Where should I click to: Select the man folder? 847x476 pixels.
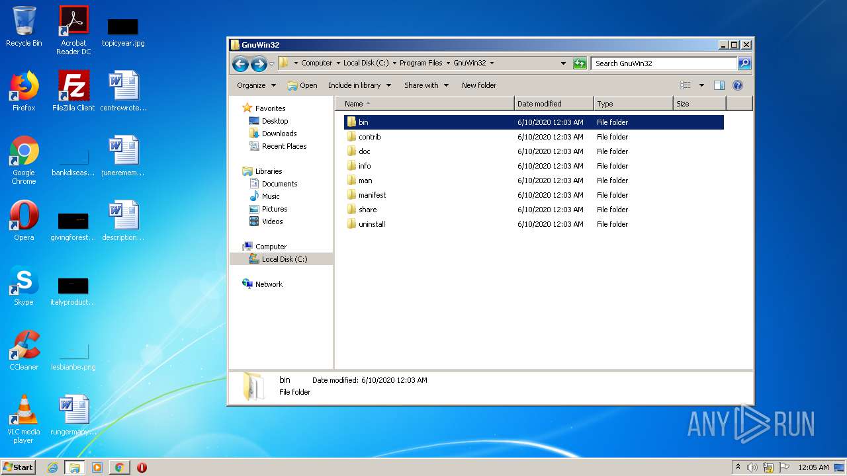point(533,180)
